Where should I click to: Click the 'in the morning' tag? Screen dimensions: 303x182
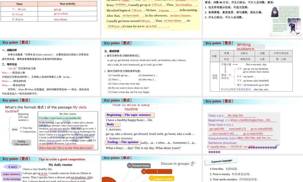[12, 179]
